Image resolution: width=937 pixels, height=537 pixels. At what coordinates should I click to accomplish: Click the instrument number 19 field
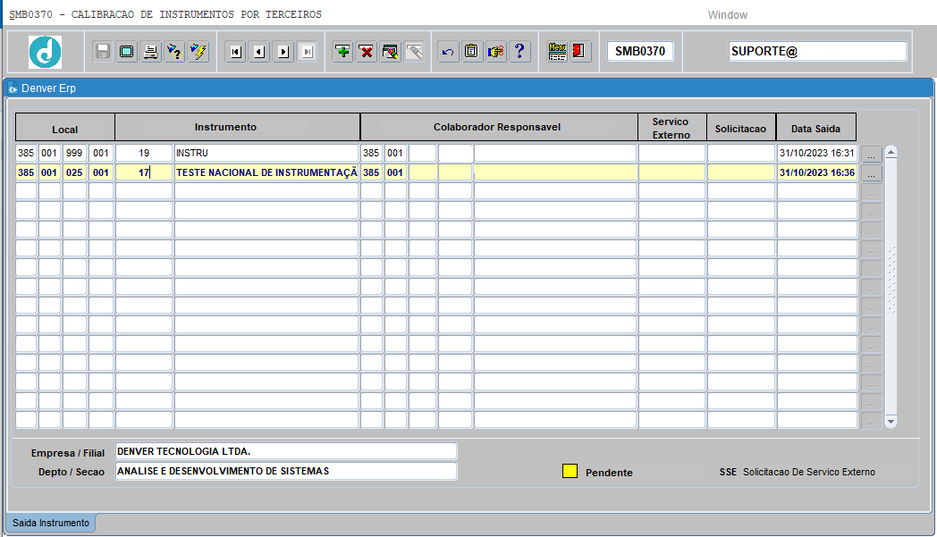144,153
